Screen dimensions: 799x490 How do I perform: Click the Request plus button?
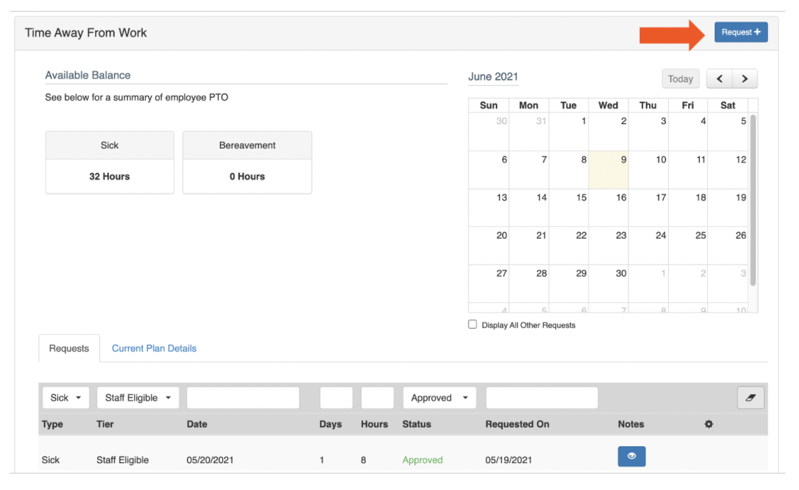740,32
